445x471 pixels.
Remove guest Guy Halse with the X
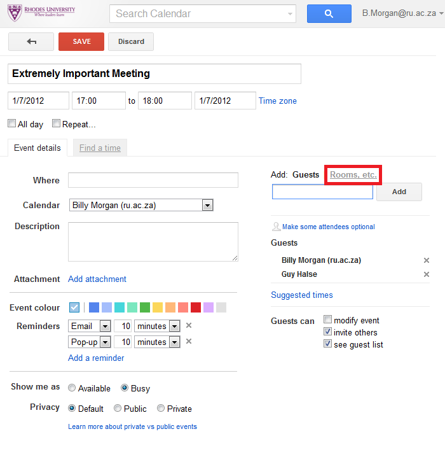click(x=426, y=274)
